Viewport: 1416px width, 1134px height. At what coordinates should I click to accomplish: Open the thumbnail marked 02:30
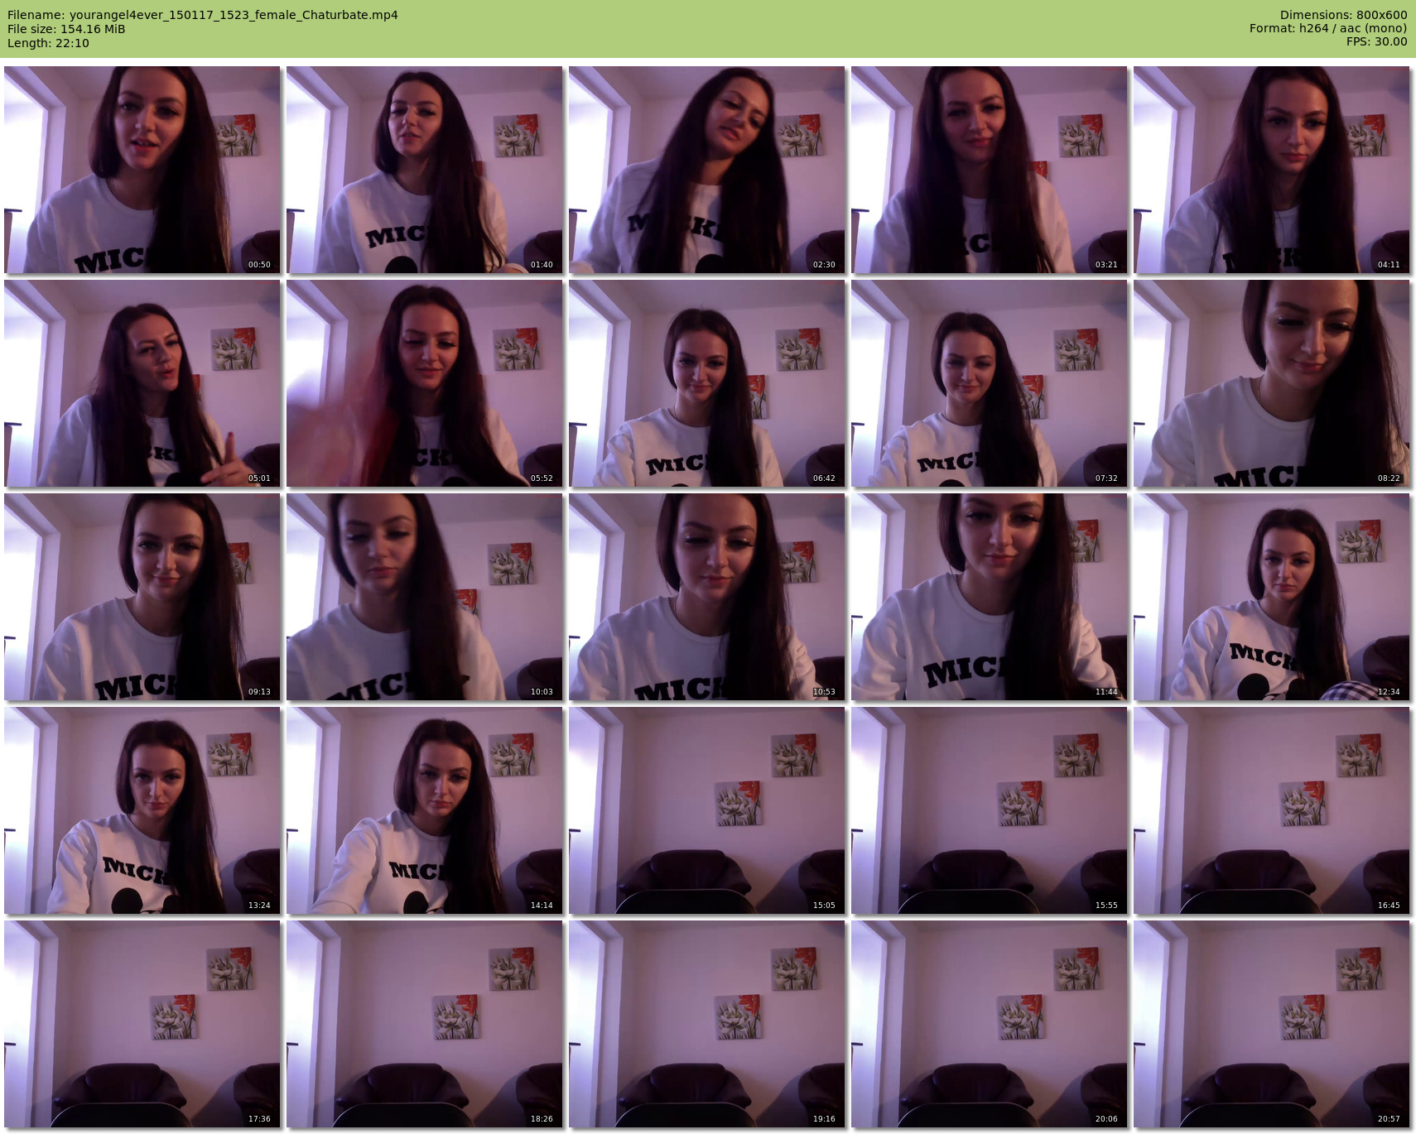click(706, 170)
